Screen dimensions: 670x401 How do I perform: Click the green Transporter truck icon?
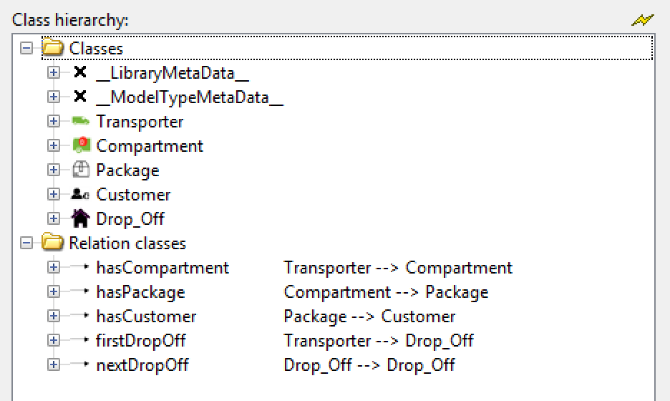point(80,122)
